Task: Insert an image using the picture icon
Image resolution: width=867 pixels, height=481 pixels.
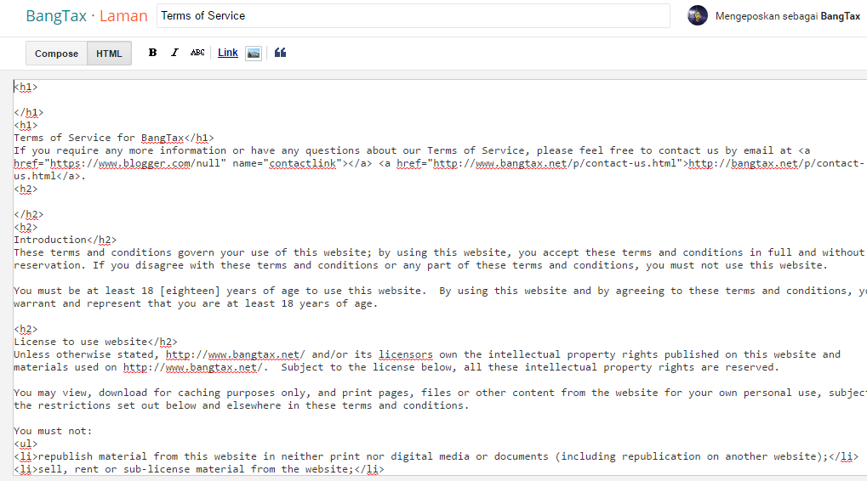Action: [254, 53]
